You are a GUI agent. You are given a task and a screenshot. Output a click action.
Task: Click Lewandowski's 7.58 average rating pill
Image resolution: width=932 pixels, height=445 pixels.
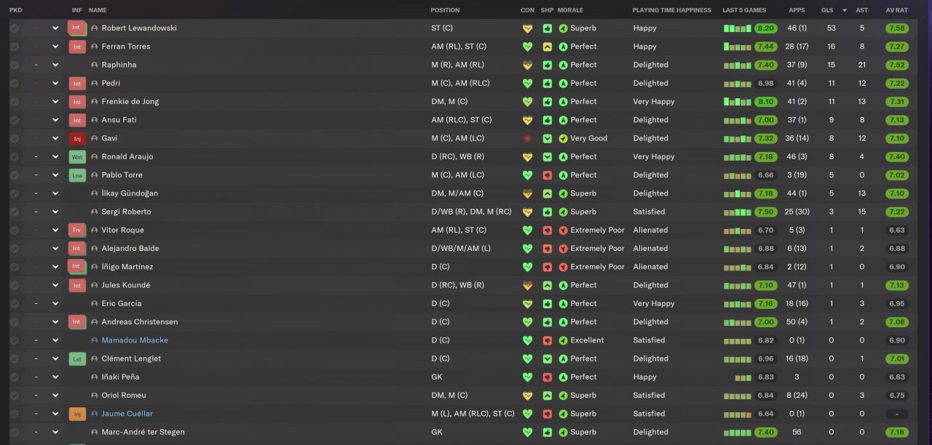pyautogui.click(x=897, y=28)
